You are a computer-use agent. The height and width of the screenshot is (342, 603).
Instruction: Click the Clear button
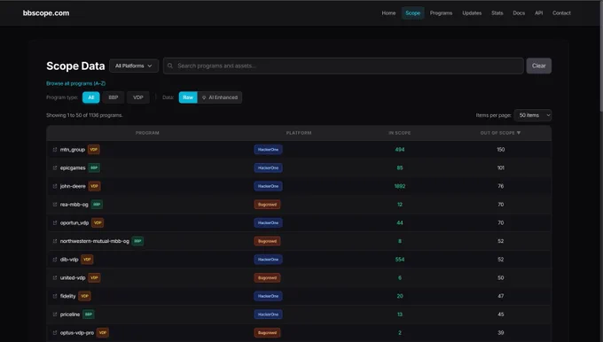[539, 66]
